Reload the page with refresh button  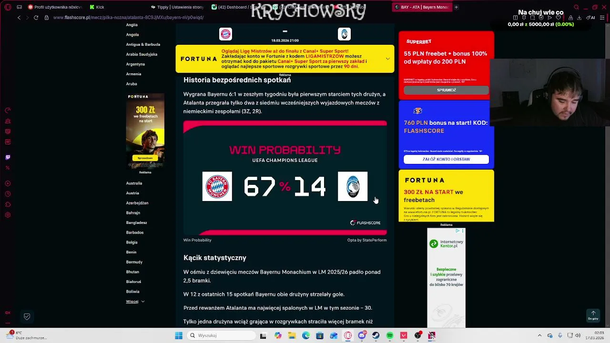pos(36,18)
